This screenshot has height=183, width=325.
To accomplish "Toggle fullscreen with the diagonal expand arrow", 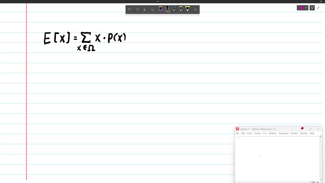I will point(318,8).
